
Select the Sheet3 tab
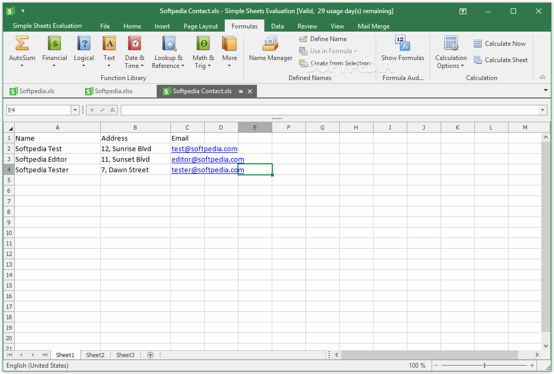[x=125, y=355]
